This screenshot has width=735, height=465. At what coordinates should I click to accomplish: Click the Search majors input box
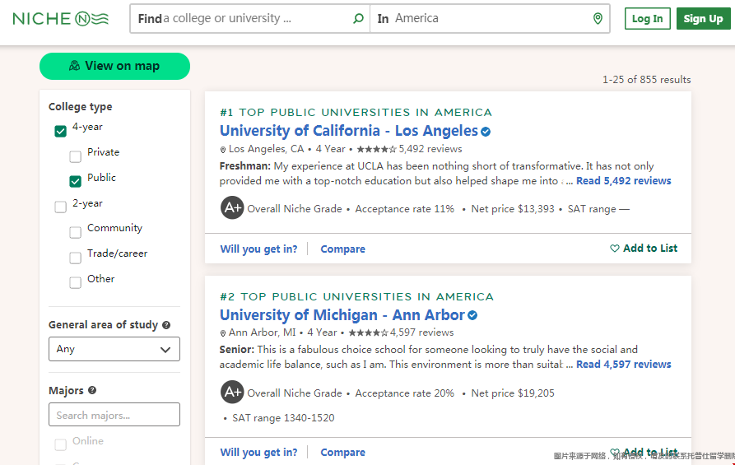point(114,415)
